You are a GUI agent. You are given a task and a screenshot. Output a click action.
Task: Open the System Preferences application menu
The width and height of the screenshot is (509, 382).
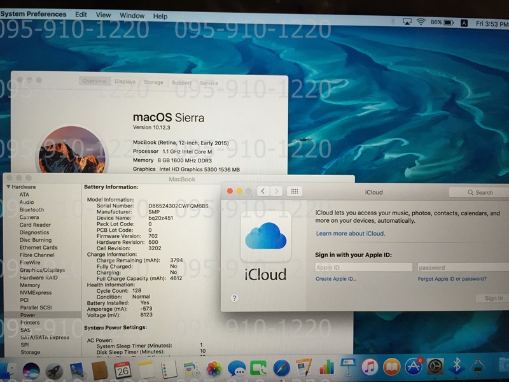[x=33, y=14]
